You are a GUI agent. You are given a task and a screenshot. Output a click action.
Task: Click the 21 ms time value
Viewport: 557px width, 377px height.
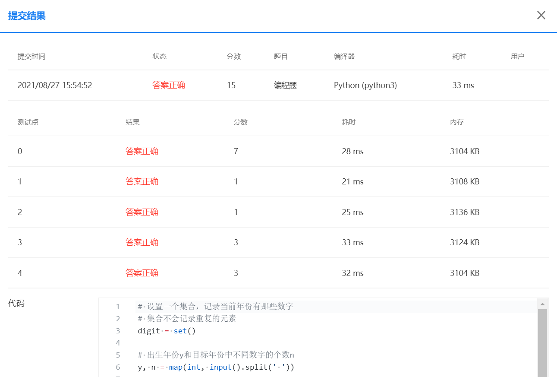coord(353,182)
